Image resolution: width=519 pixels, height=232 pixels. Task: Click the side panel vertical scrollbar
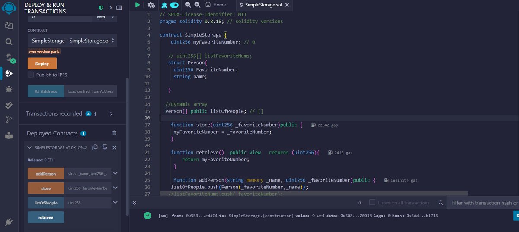[127, 147]
